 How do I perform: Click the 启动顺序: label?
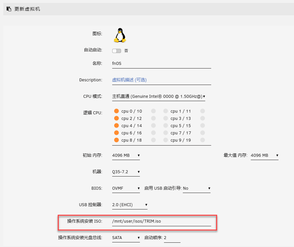[x=153, y=238]
